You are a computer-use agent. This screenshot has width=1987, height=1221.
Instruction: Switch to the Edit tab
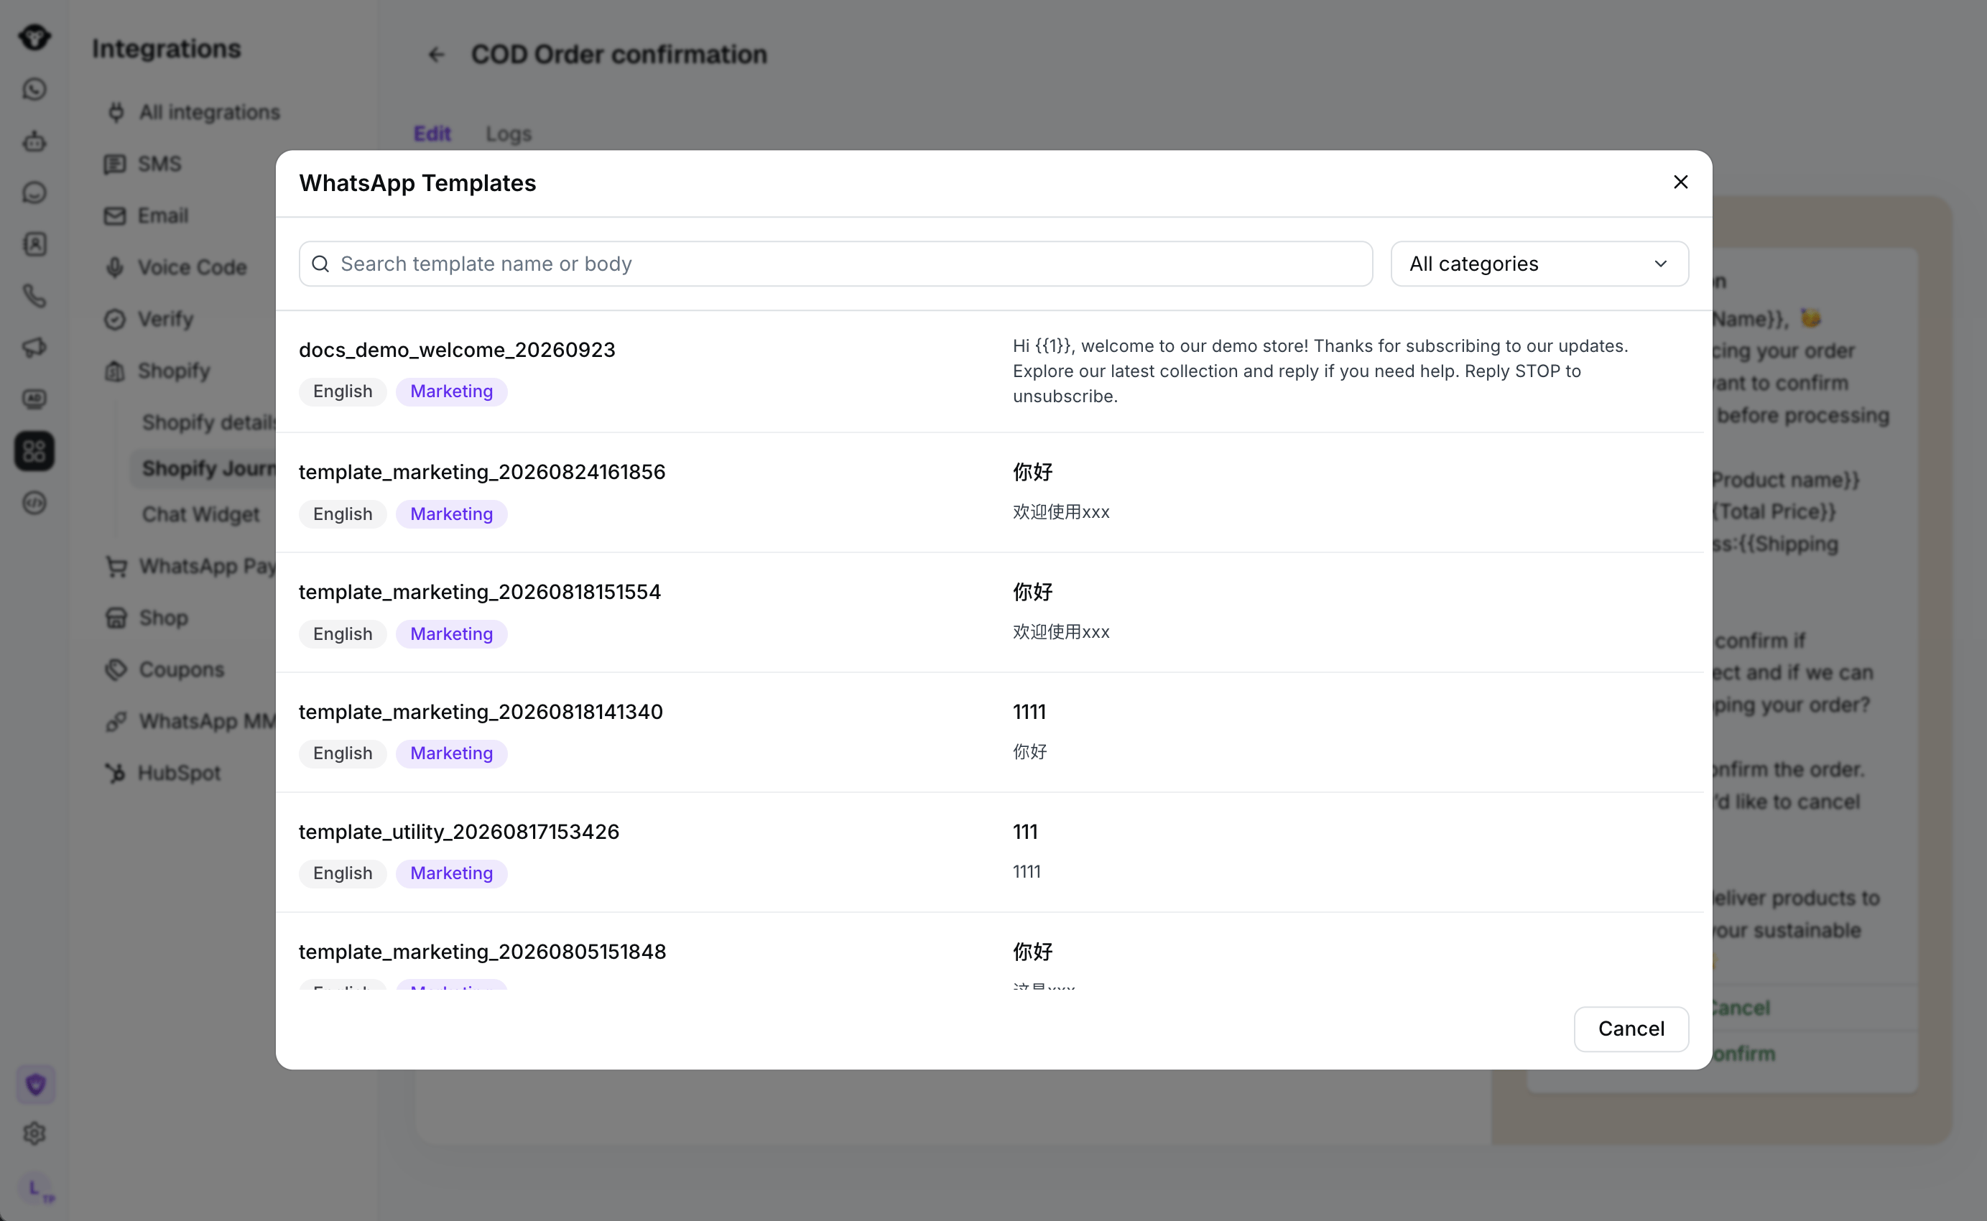pos(432,134)
